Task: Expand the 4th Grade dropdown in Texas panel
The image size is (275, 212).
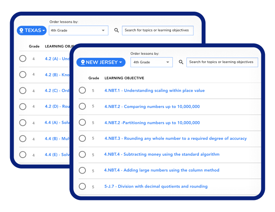Action: click(78, 30)
